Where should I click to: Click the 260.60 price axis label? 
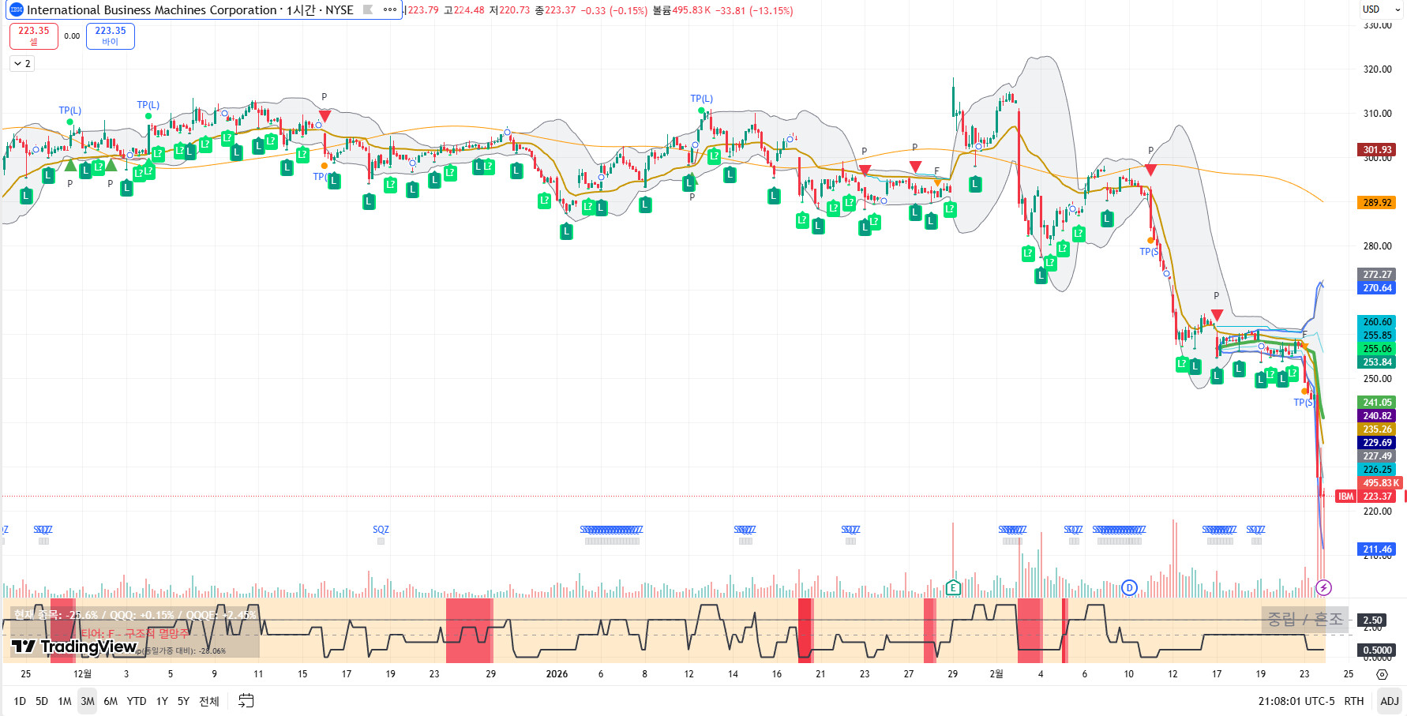(x=1378, y=322)
